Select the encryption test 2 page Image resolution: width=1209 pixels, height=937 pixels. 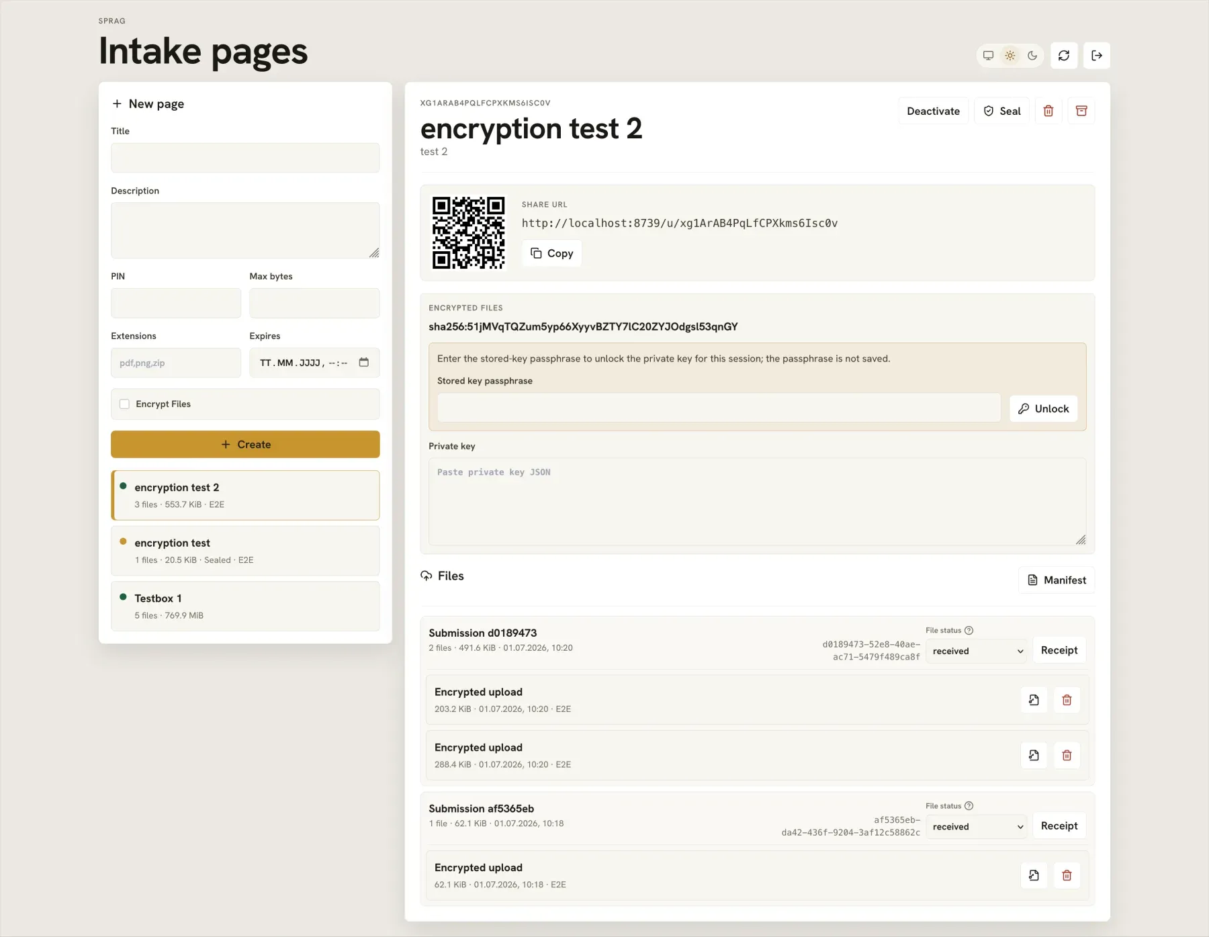245,495
